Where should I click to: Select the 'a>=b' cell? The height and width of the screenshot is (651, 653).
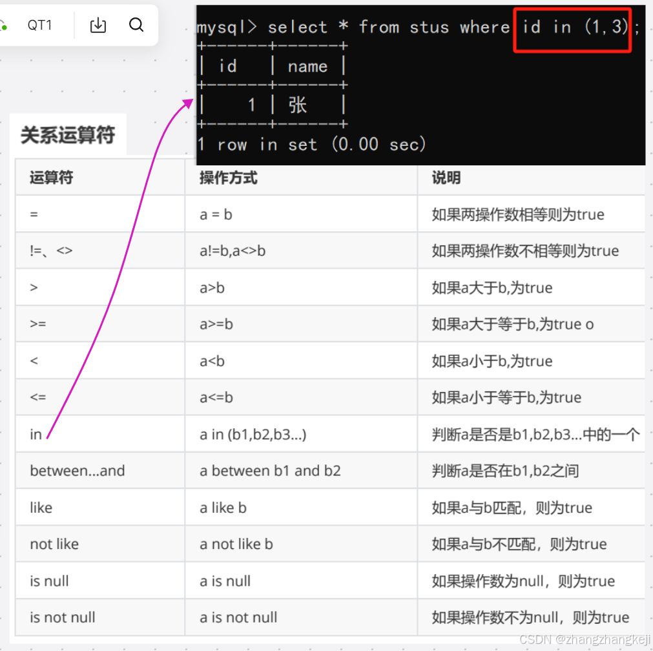tap(301, 324)
